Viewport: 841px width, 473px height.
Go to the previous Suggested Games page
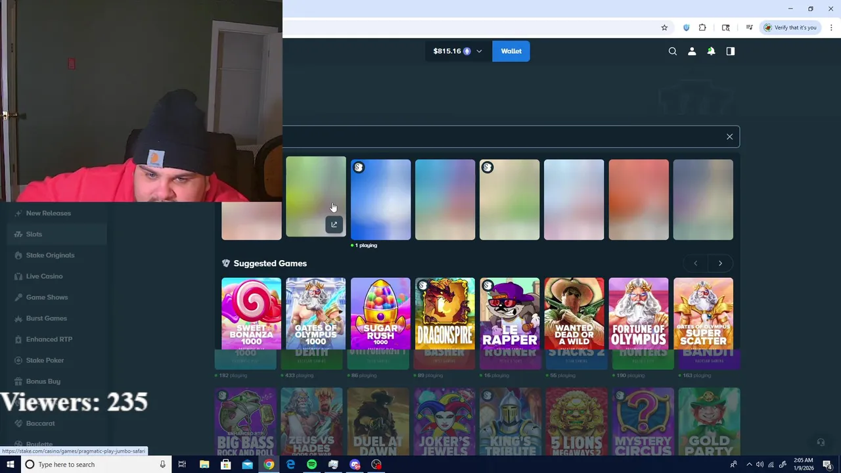[696, 263]
